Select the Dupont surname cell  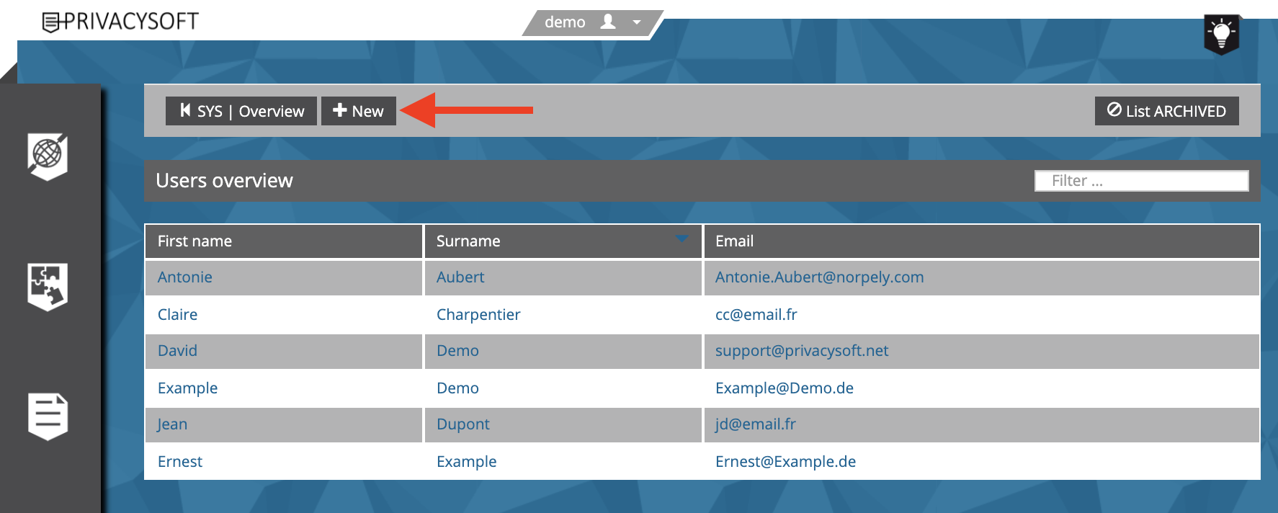[563, 424]
